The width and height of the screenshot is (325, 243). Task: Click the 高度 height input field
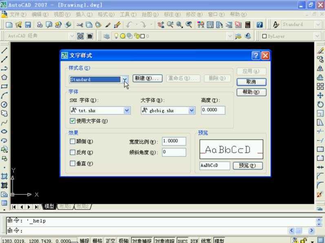coord(213,110)
